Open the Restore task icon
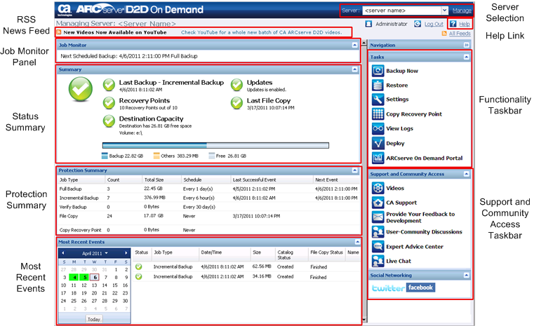The height and width of the screenshot is (326, 534). (378, 85)
